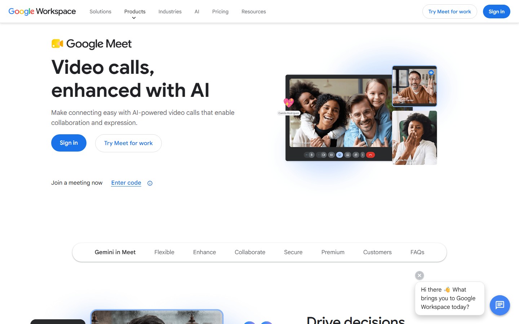Go to the AI nav item
519x324 pixels.
197,12
